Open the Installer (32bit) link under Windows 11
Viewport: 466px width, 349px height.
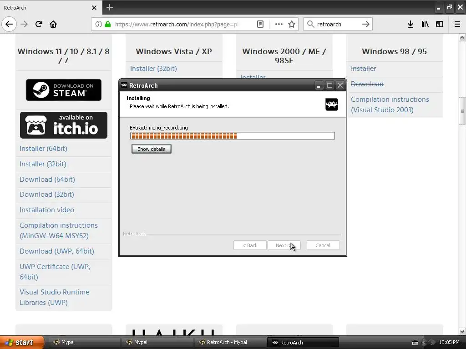pyautogui.click(x=43, y=164)
